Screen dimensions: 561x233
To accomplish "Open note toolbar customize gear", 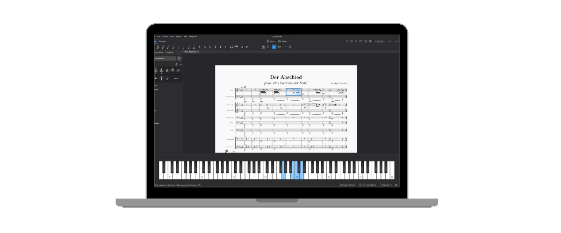I will coord(290,47).
